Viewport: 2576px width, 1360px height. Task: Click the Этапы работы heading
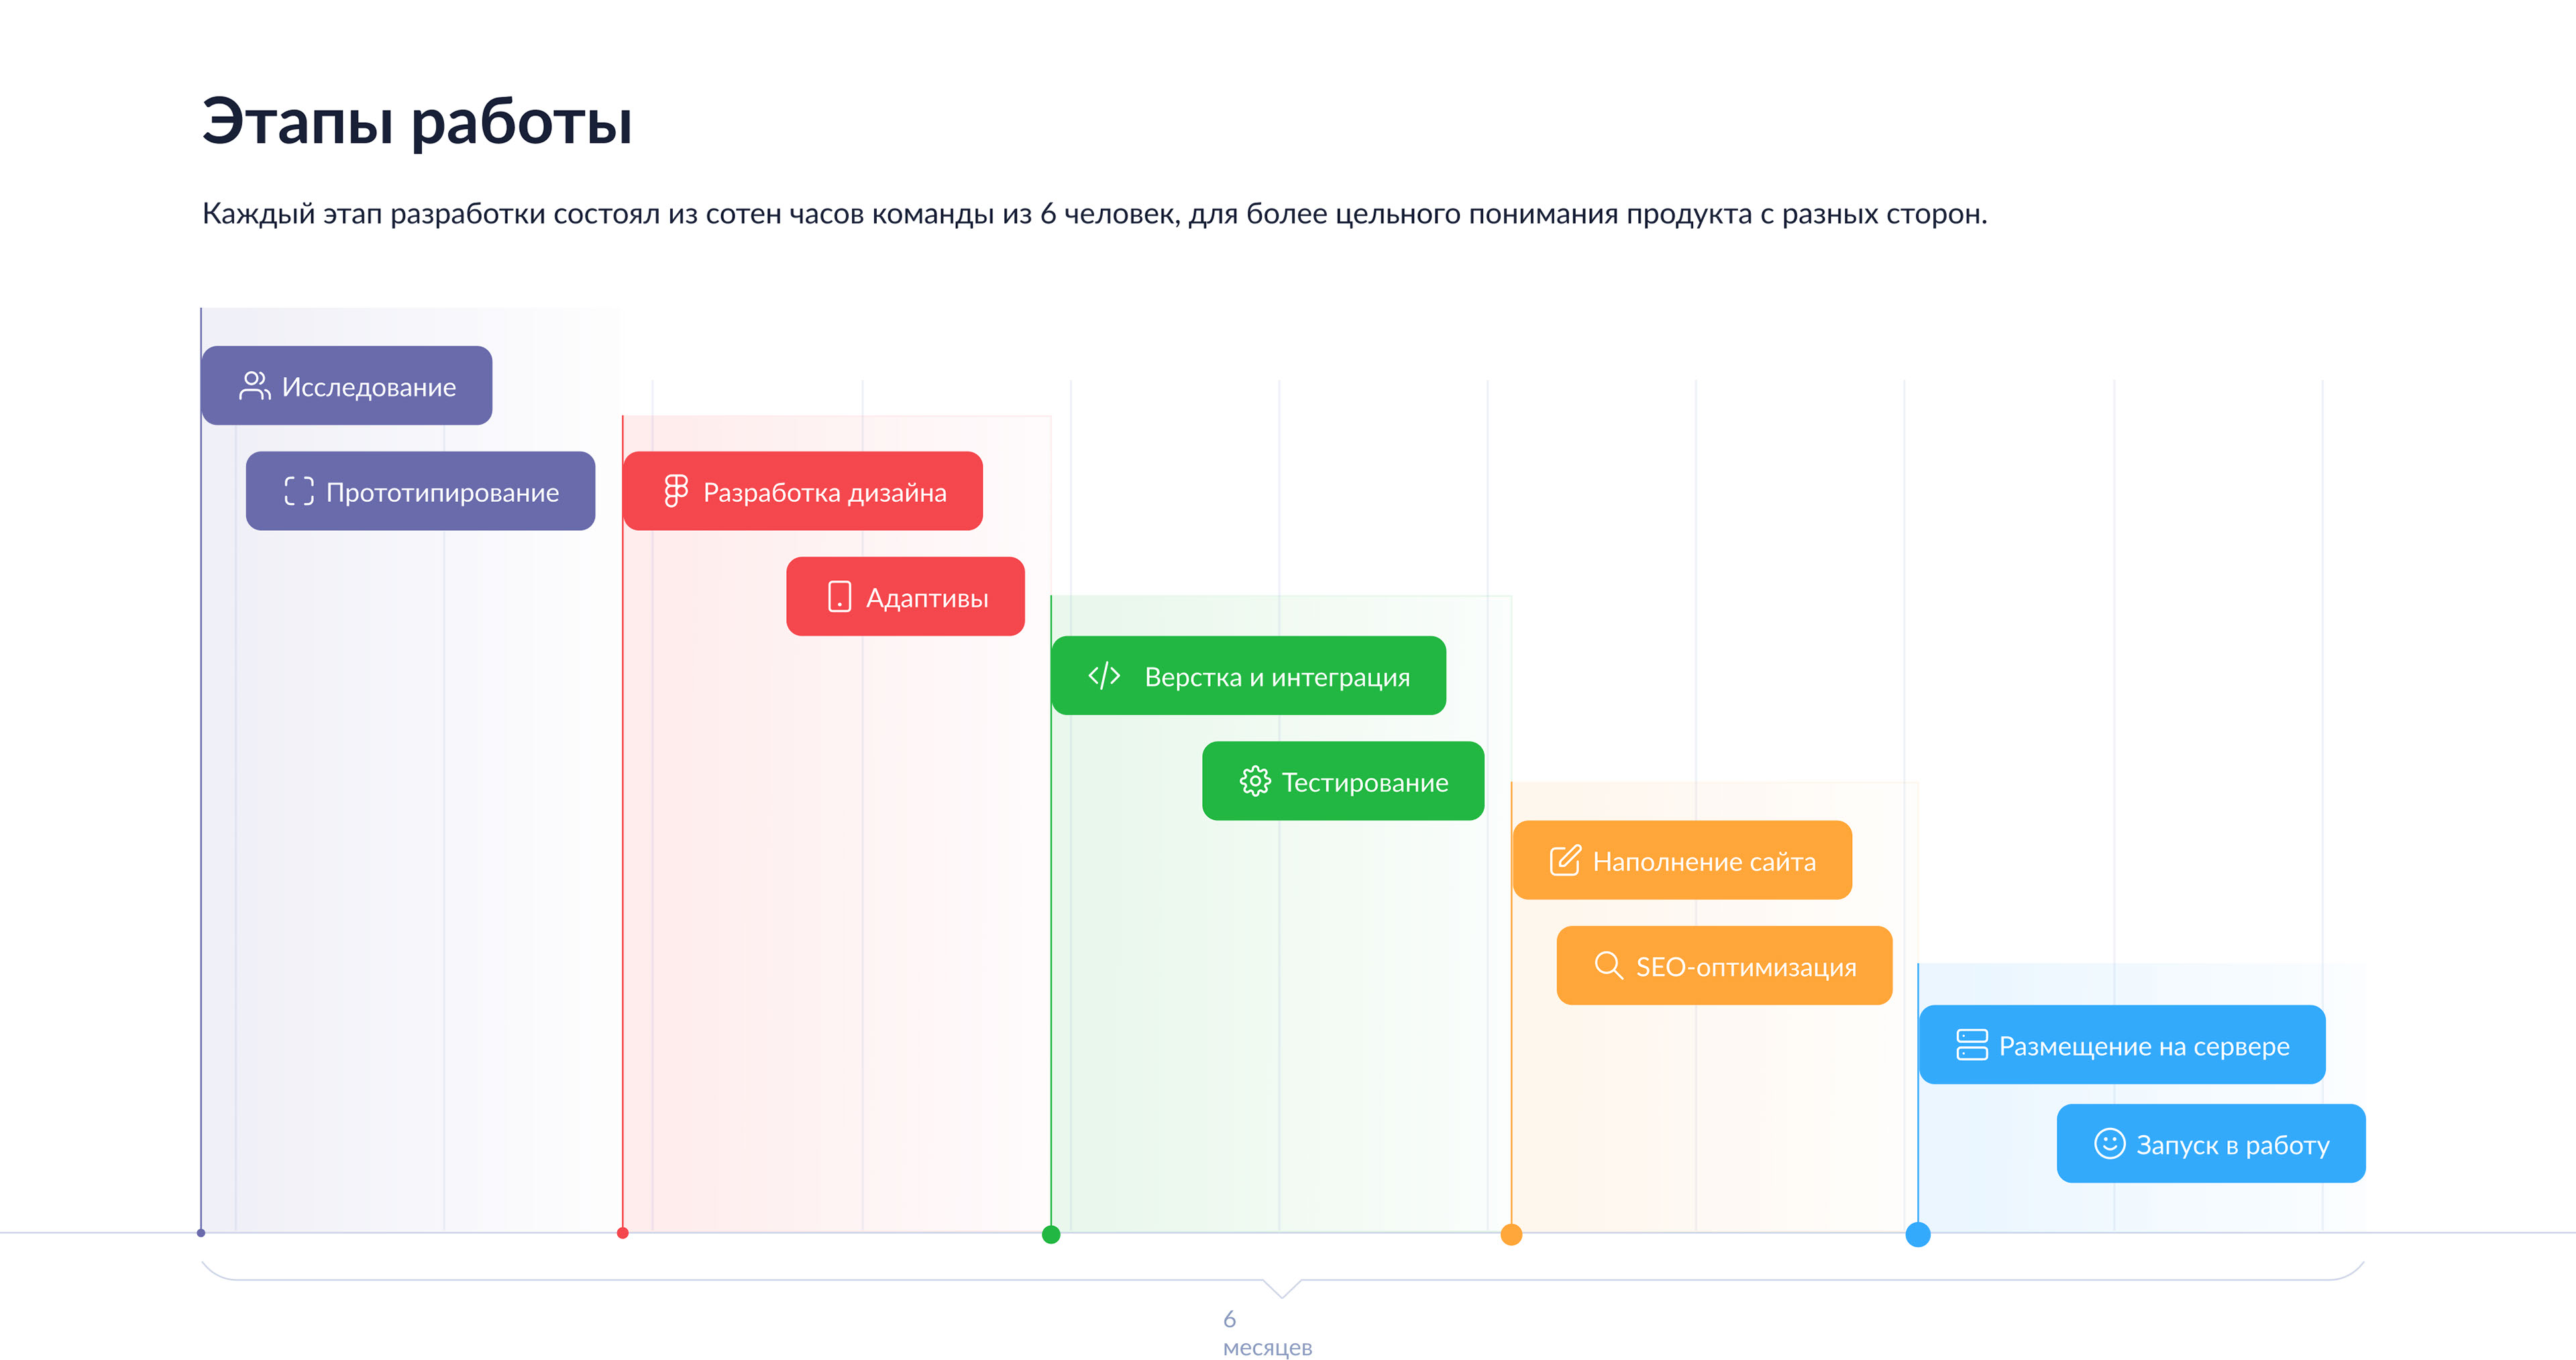(x=417, y=122)
